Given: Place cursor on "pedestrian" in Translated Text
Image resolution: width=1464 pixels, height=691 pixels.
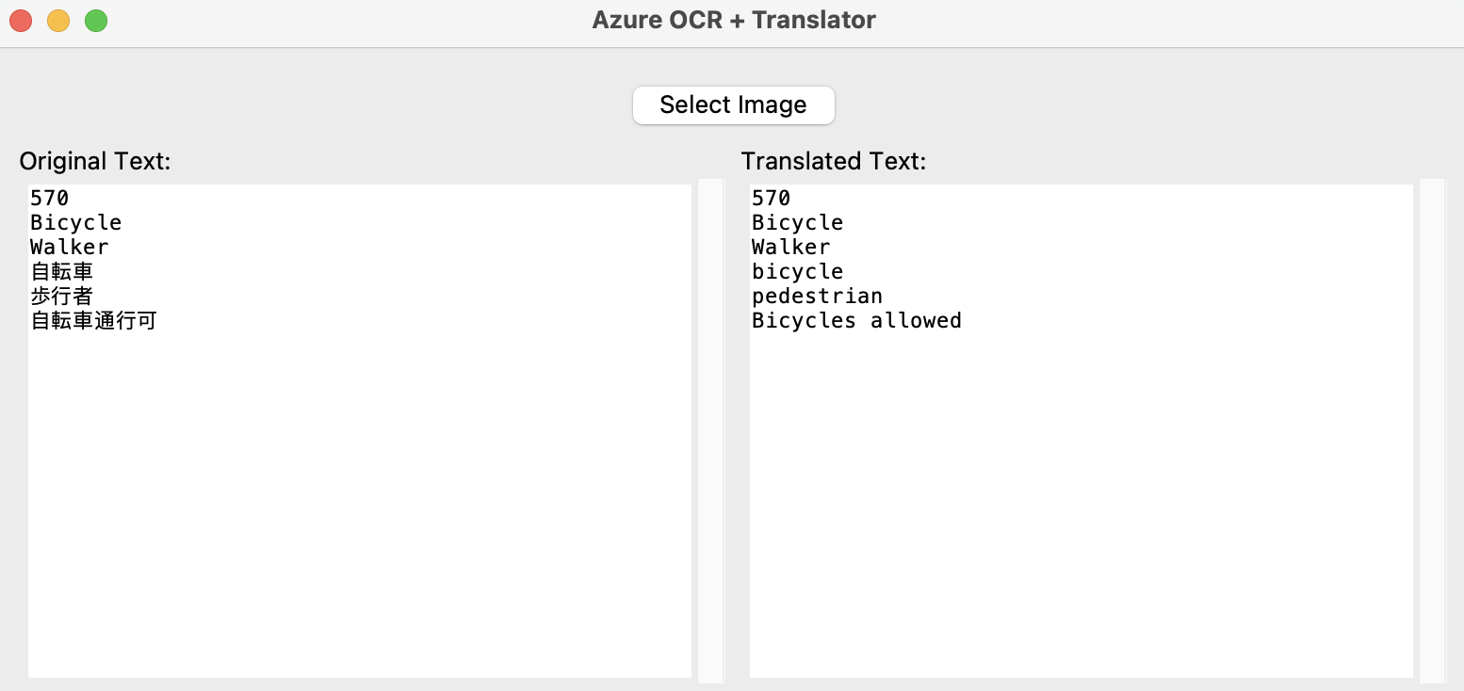Looking at the screenshot, I should pyautogui.click(x=817, y=297).
